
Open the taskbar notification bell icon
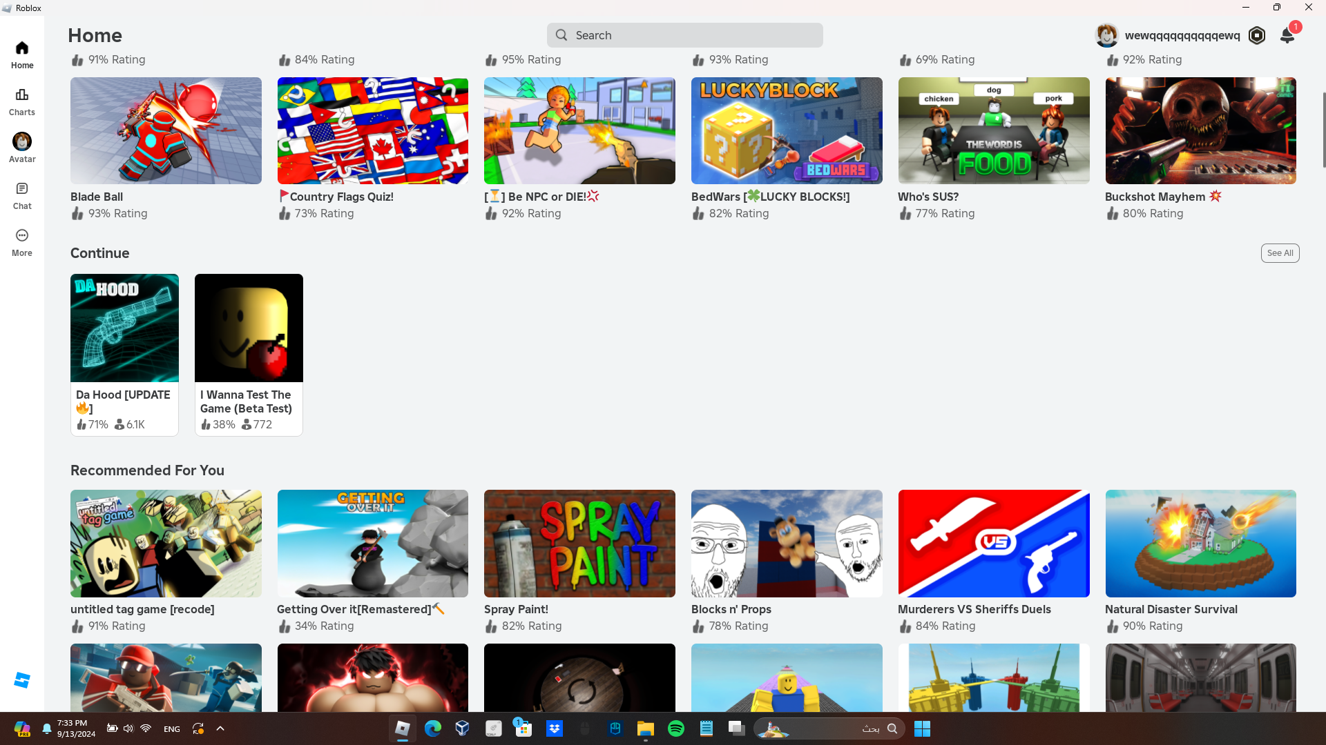click(47, 728)
